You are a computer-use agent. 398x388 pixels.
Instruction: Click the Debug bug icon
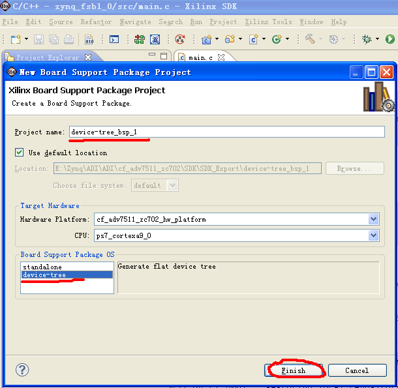coord(367,39)
